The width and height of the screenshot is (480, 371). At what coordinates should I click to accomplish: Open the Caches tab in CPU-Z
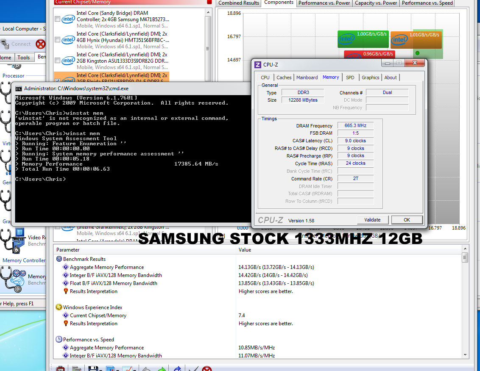(x=284, y=78)
